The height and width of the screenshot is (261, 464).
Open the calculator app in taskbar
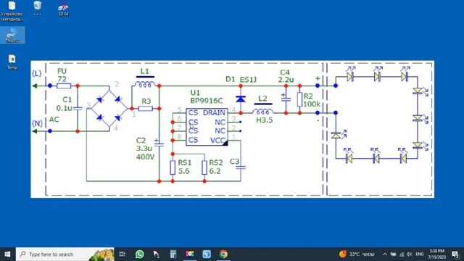tap(173, 254)
